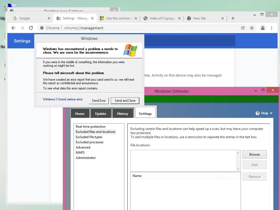Click Settings heading in Chrome page
The width and height of the screenshot is (280, 210).
pos(22,41)
